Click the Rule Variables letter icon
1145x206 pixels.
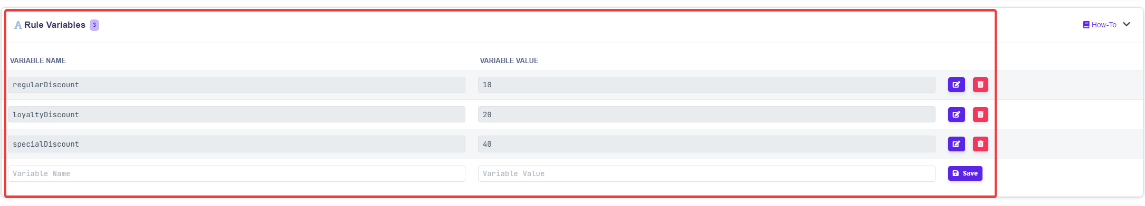(x=18, y=25)
